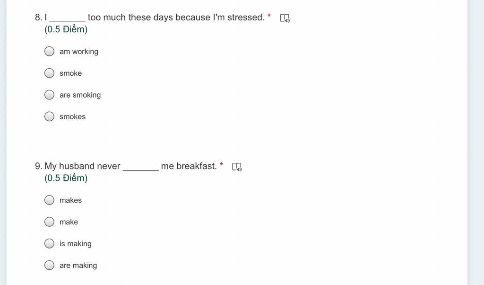Click the 0.5 Điểm label under question 8
The height and width of the screenshot is (285, 484).
[x=66, y=29]
